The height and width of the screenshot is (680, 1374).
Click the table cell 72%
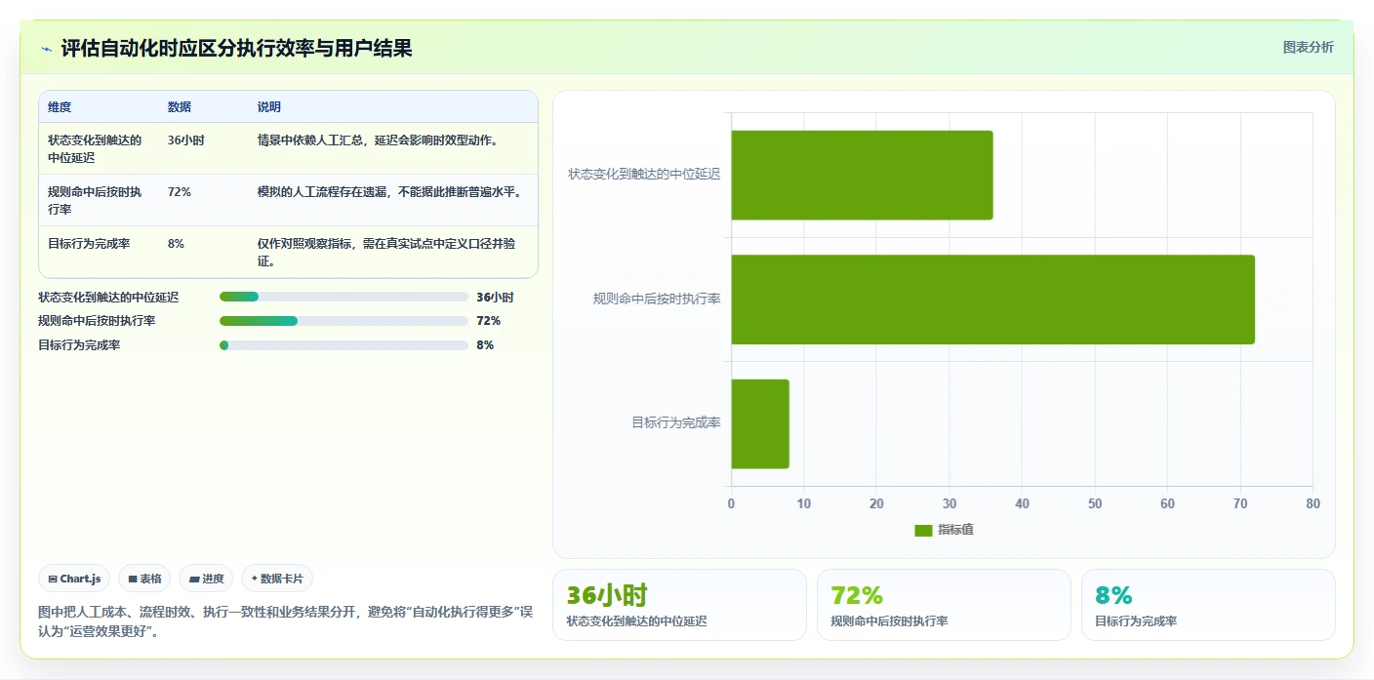click(x=180, y=192)
